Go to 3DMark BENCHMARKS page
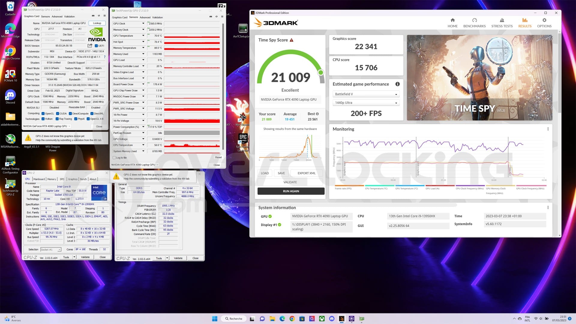 pos(474,23)
